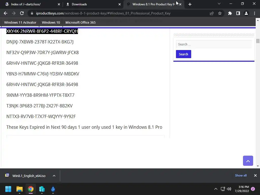Click key DNJXJ-7XBW8-2378T-X22TX-BKG7J
Screen dimensions: 260x195
pos(40,42)
